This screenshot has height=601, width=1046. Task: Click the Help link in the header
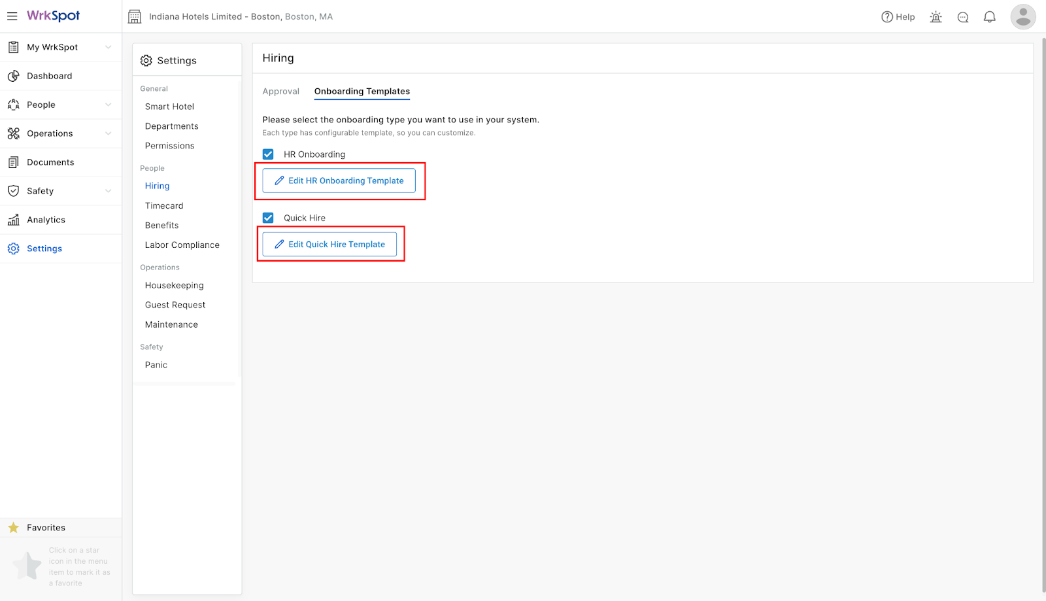click(898, 16)
